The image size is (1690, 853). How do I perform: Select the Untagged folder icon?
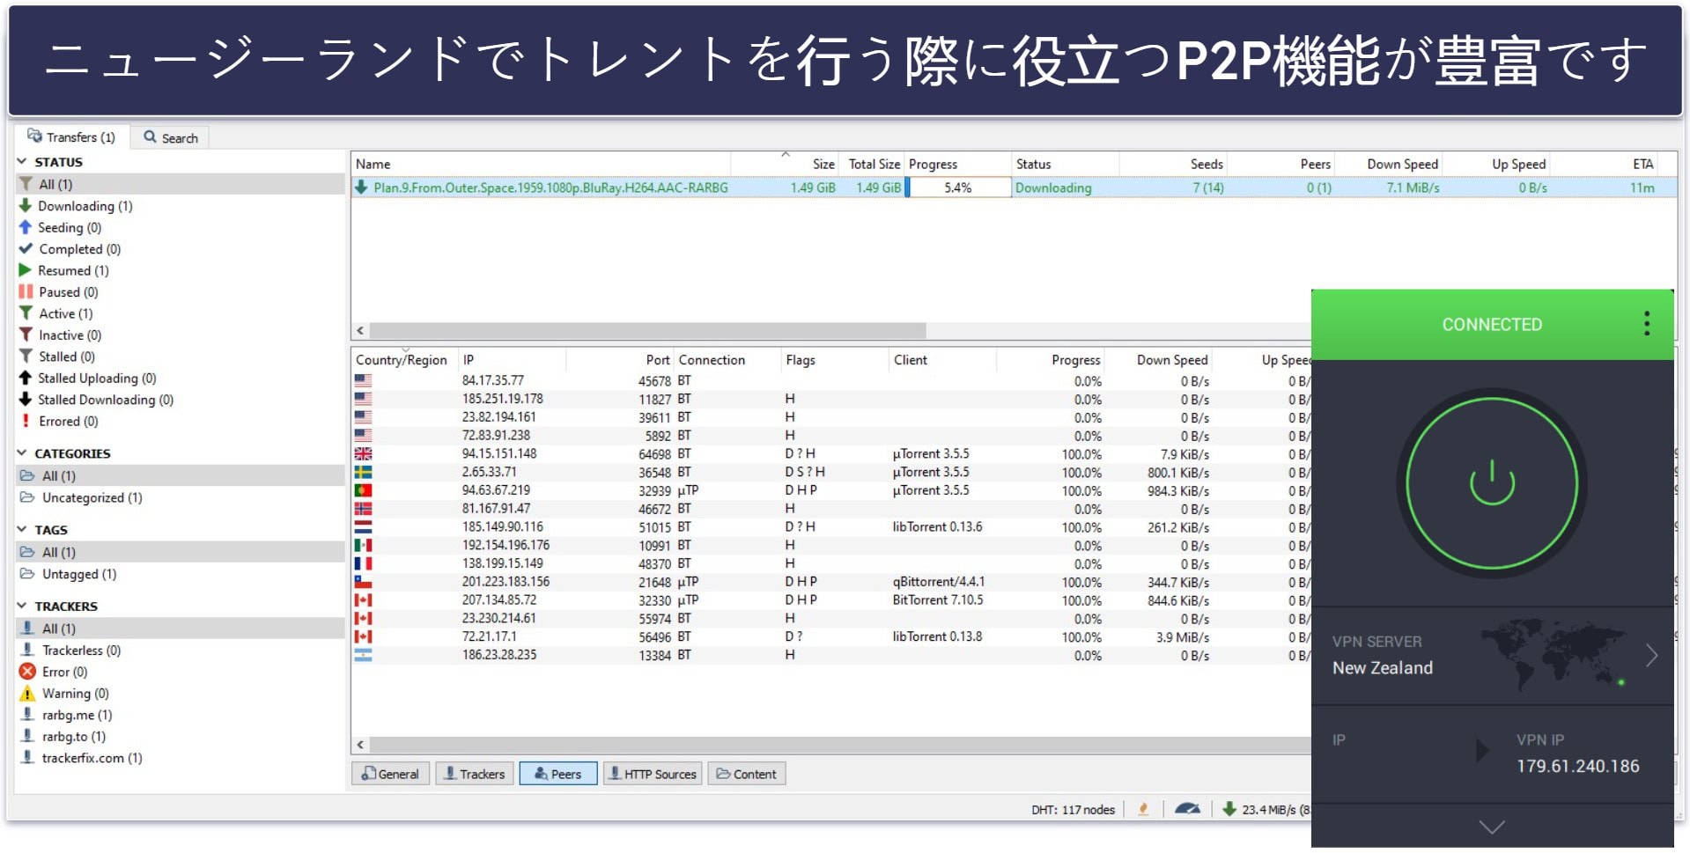[27, 574]
